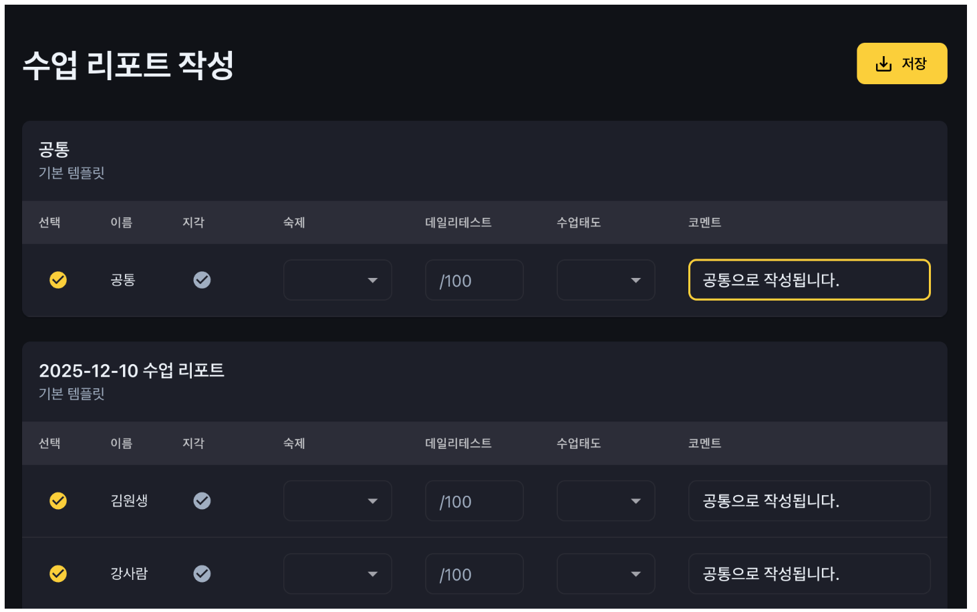Click the 코멘트 field for 김원생

click(x=809, y=500)
